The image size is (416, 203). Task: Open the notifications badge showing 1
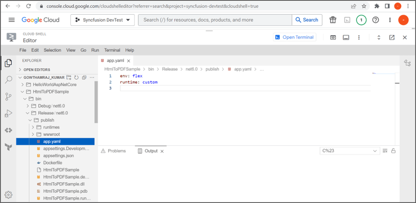coord(361,20)
